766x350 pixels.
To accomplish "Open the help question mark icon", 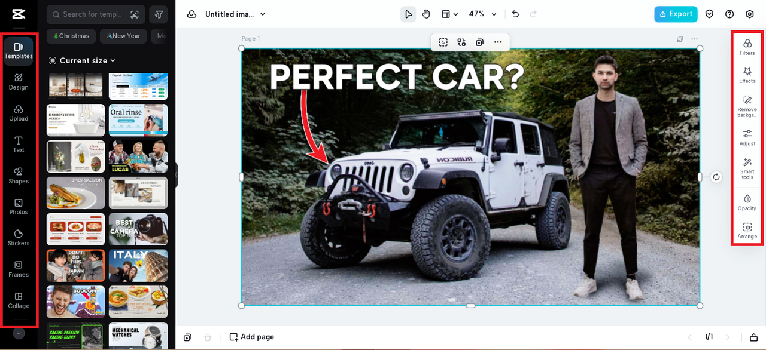I will coord(729,14).
